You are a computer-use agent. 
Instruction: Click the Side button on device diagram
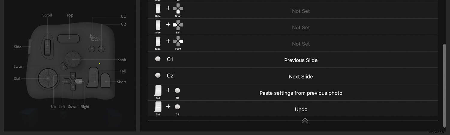[29, 47]
